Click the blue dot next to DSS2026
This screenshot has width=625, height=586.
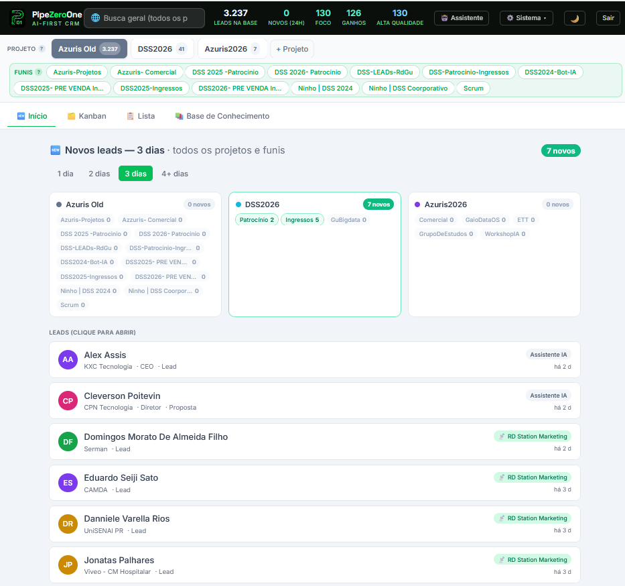point(238,204)
